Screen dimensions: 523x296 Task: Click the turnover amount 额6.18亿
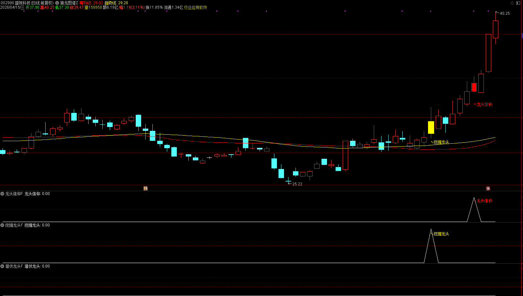pyautogui.click(x=111, y=7)
